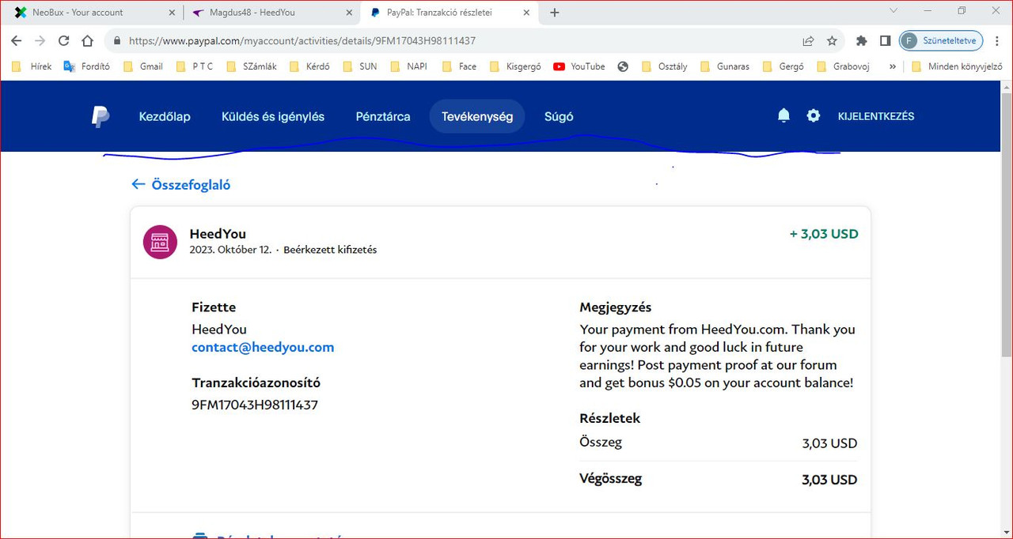Click KIJELENTKEZÉS to log out
This screenshot has height=539, width=1013.
(876, 116)
